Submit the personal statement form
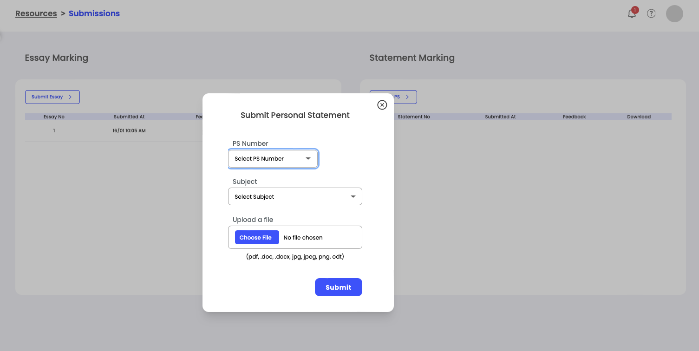Image resolution: width=699 pixels, height=351 pixels. click(339, 287)
